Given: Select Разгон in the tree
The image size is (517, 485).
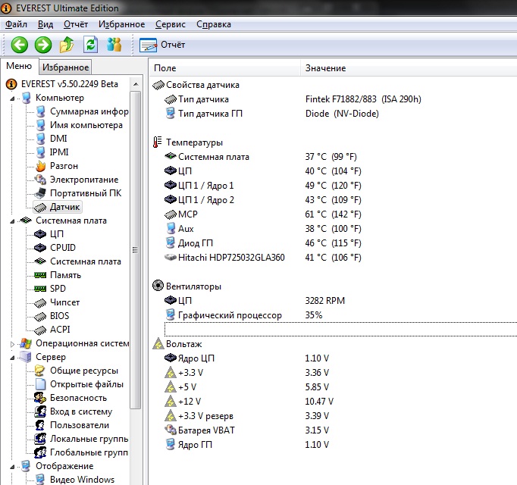Looking at the screenshot, I should point(64,166).
